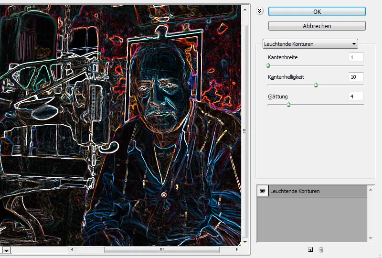The width and height of the screenshot is (382, 258).
Task: Click the Glättung value field
Action: 356,97
